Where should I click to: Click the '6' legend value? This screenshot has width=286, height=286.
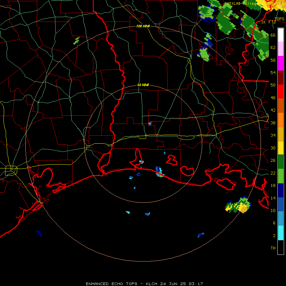pyautogui.click(x=274, y=223)
